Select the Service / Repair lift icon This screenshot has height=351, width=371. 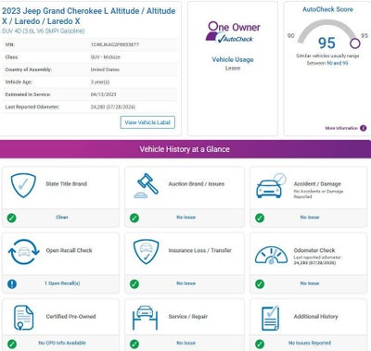pos(145,318)
